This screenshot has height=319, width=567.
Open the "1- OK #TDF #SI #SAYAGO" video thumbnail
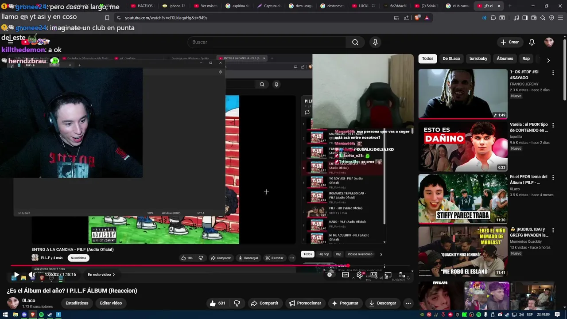click(x=463, y=94)
